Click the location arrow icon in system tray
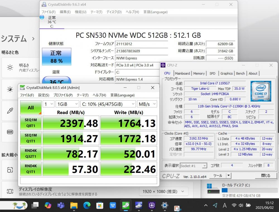 tap(215, 205)
